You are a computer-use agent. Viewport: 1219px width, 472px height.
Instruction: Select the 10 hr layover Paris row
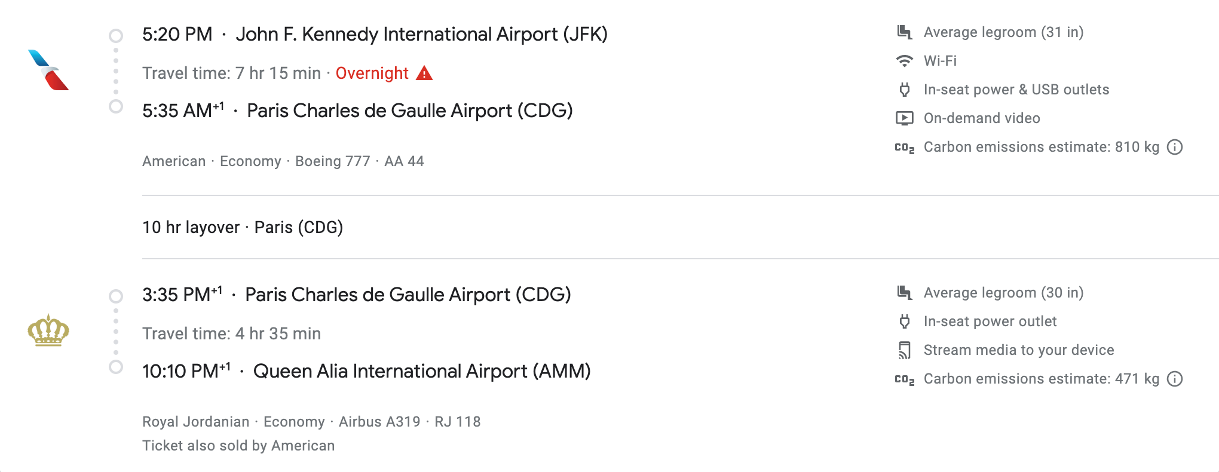coord(242,227)
